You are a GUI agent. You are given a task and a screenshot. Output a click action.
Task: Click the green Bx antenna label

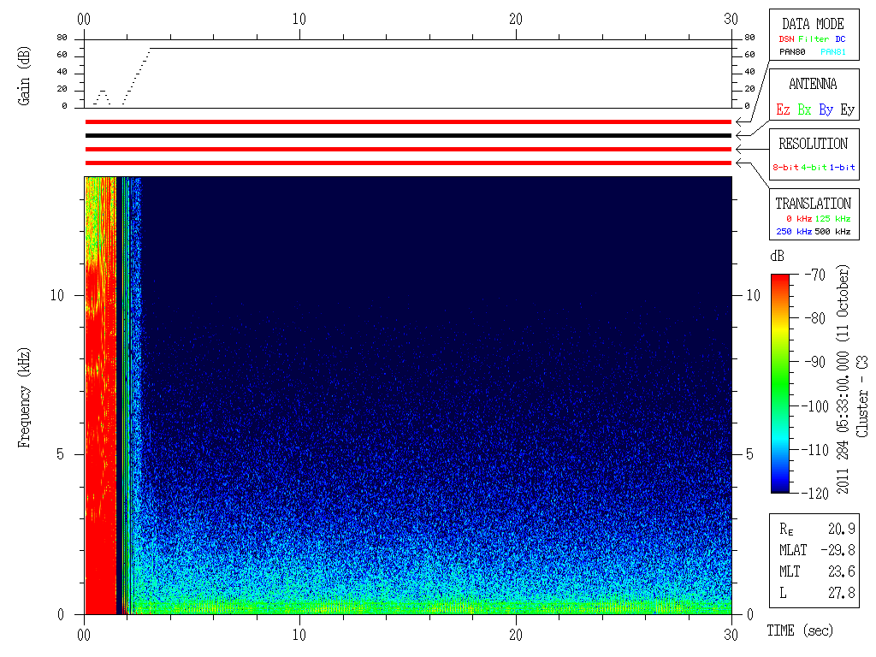804,109
